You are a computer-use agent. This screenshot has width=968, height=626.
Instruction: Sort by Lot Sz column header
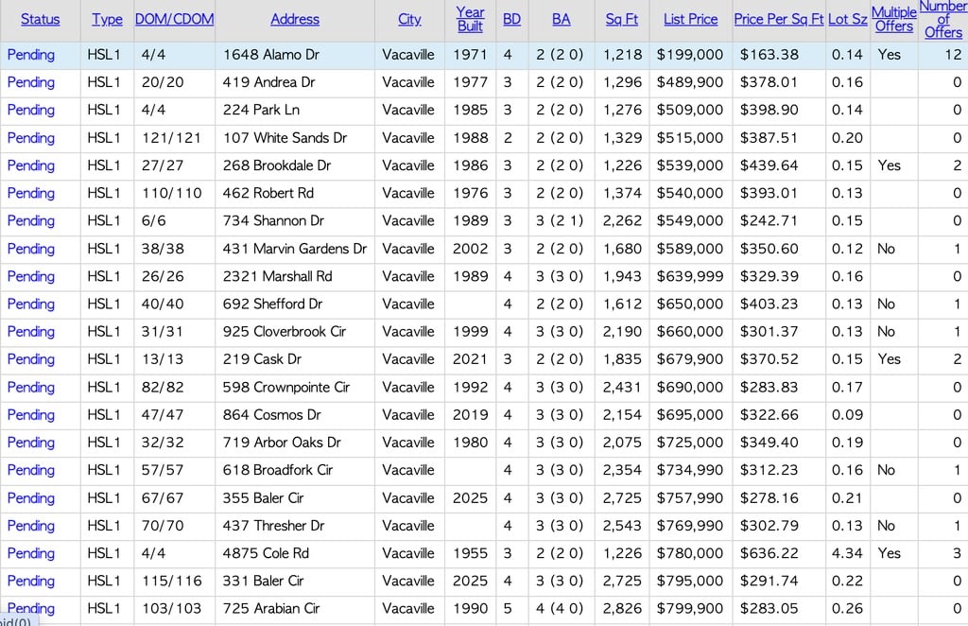(x=847, y=19)
